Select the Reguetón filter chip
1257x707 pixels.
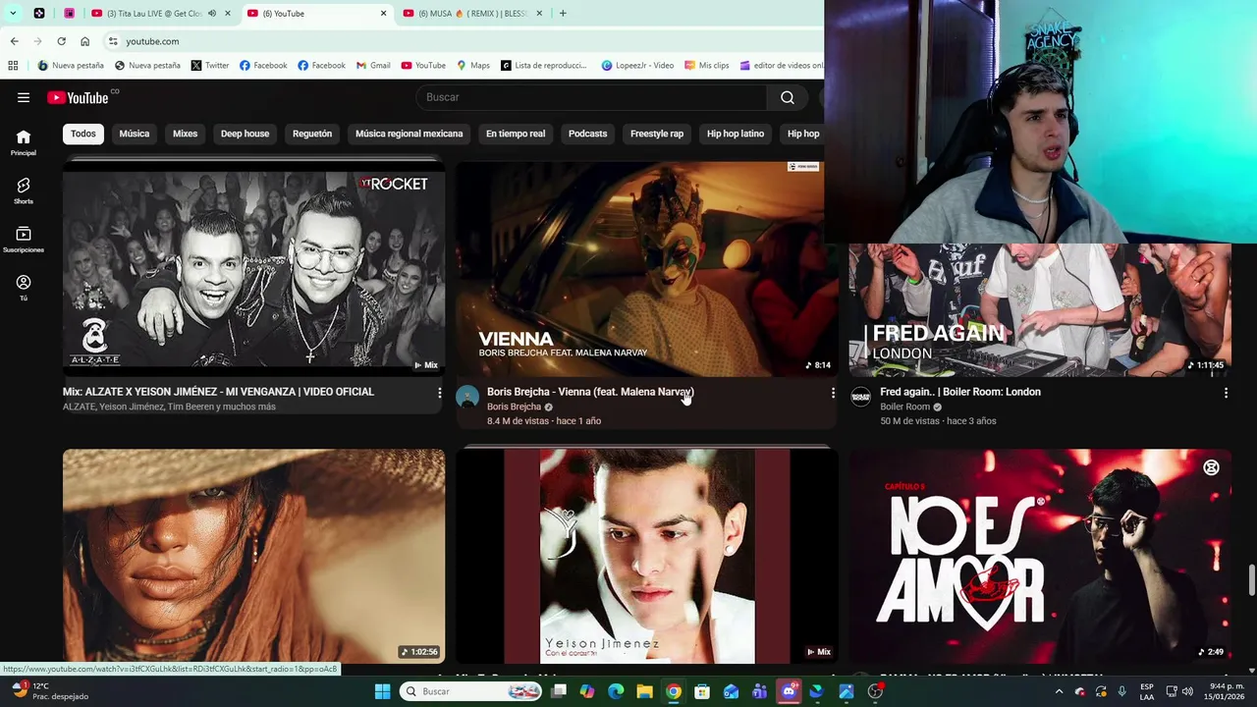(312, 134)
